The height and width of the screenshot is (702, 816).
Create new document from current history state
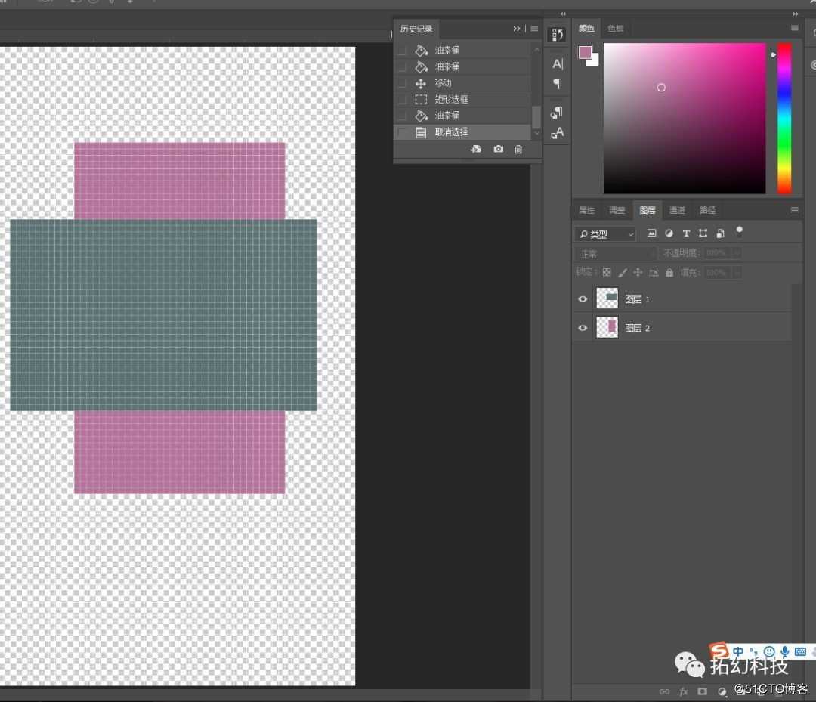pos(476,150)
